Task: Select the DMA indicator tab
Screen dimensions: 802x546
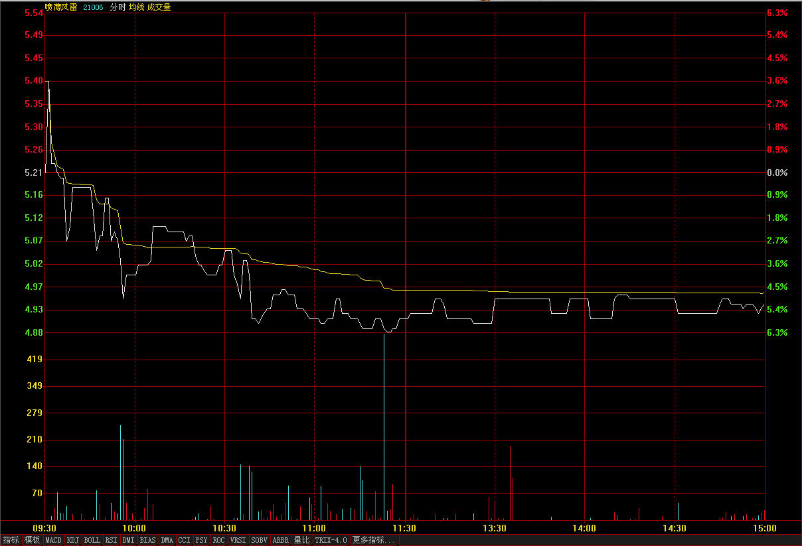Action: 167,540
